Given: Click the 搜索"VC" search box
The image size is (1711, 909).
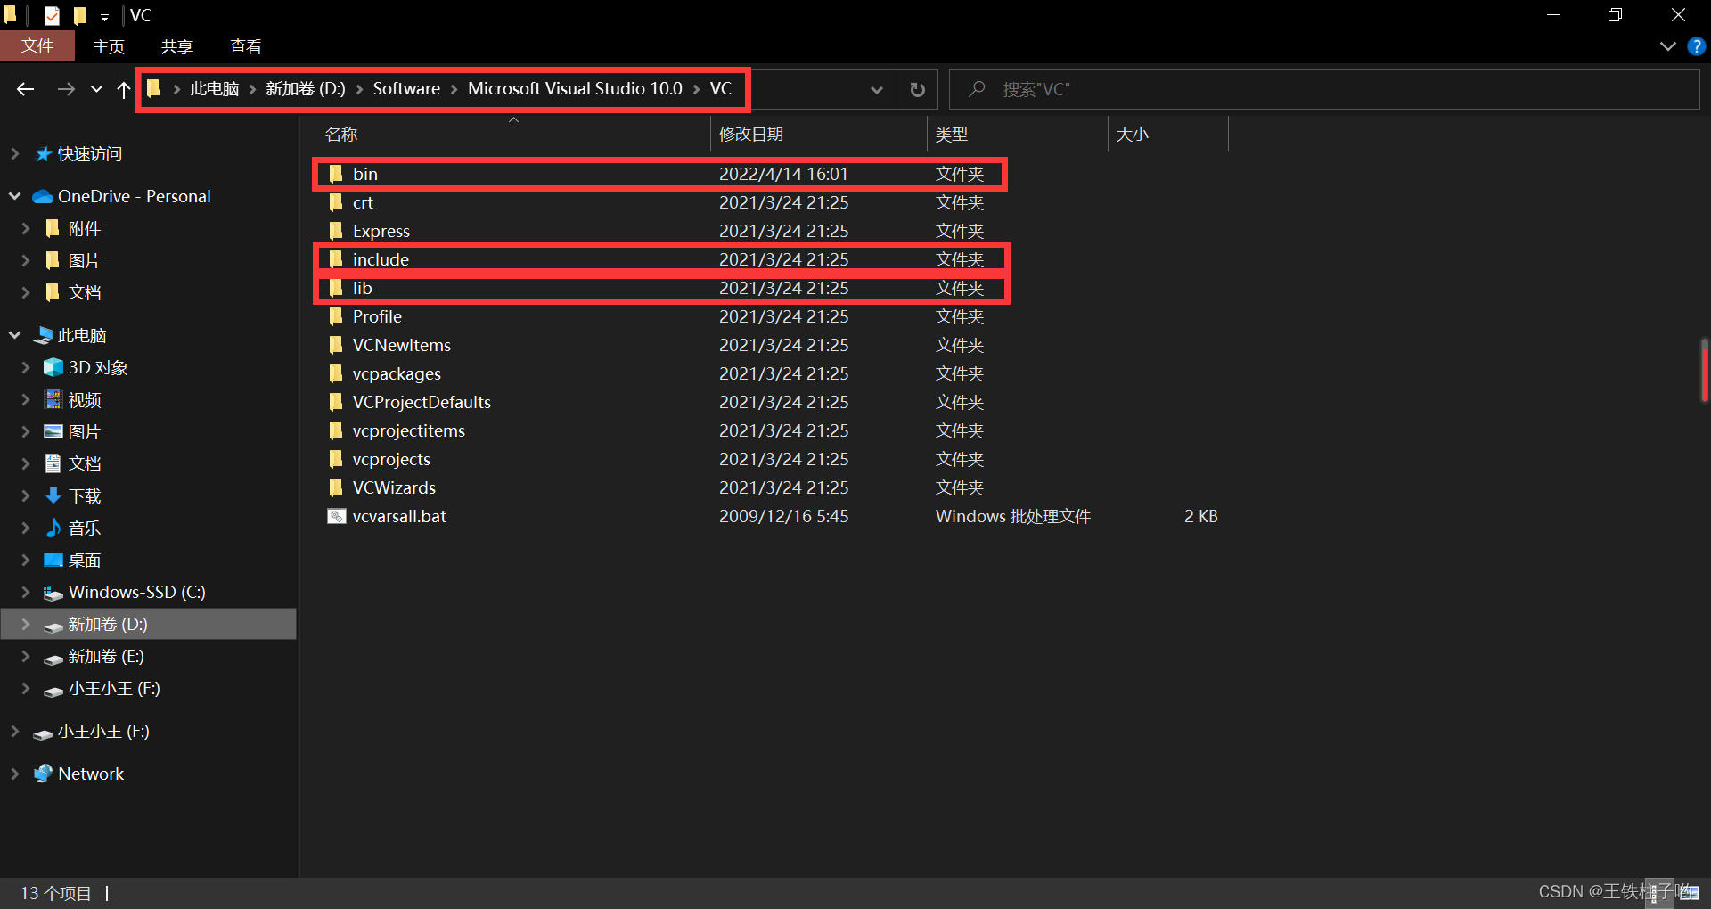Looking at the screenshot, I should tap(1324, 89).
